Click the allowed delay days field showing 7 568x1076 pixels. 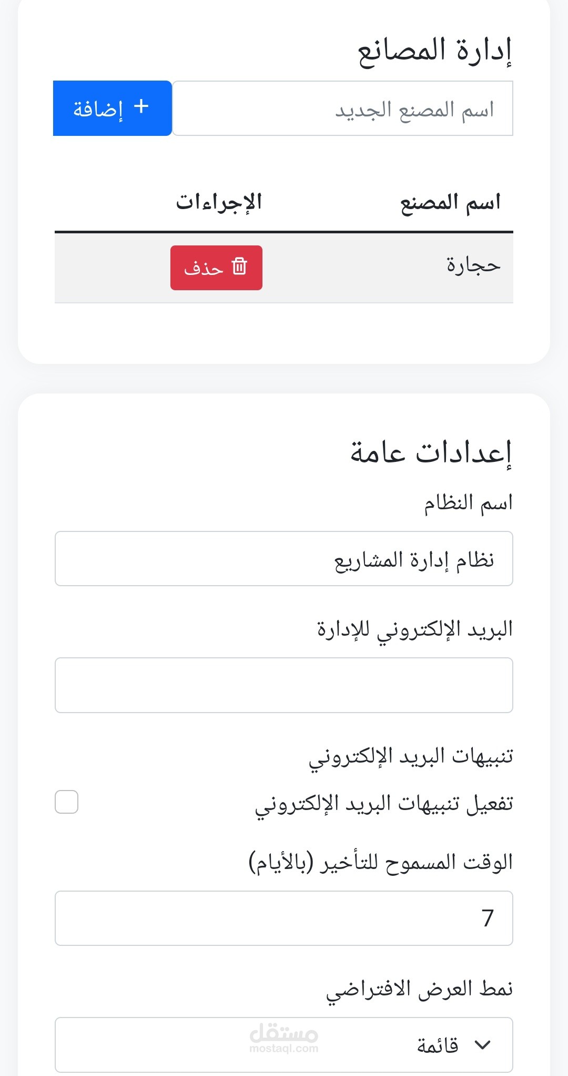tap(284, 918)
